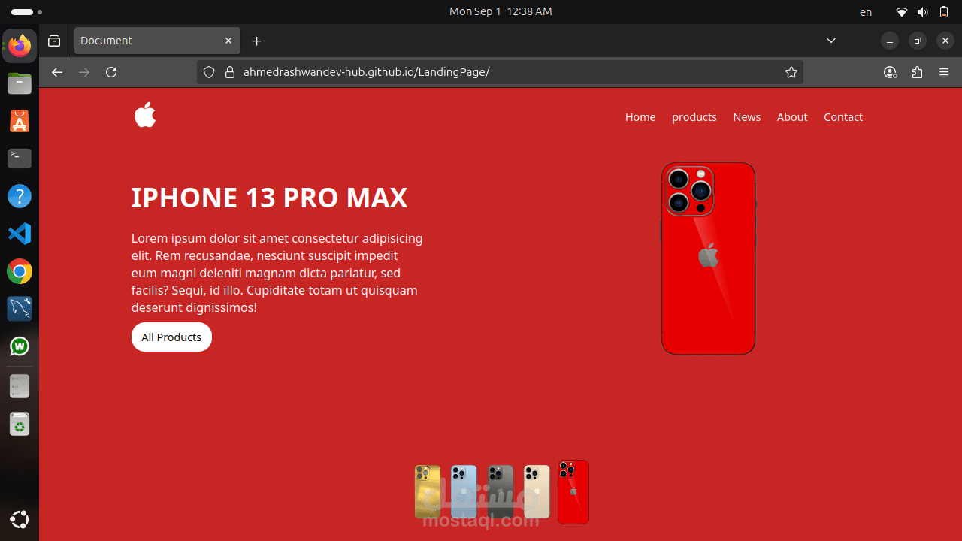Screen dimensions: 962x541
Task: Open the Files app in the dock
Action: [x=20, y=83]
